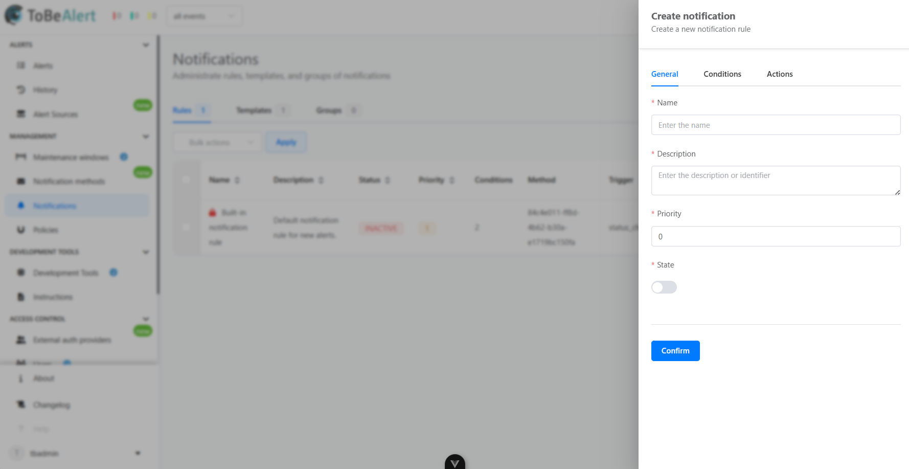The width and height of the screenshot is (909, 469).
Task: Collapse the Access Control section
Action: [x=146, y=319]
